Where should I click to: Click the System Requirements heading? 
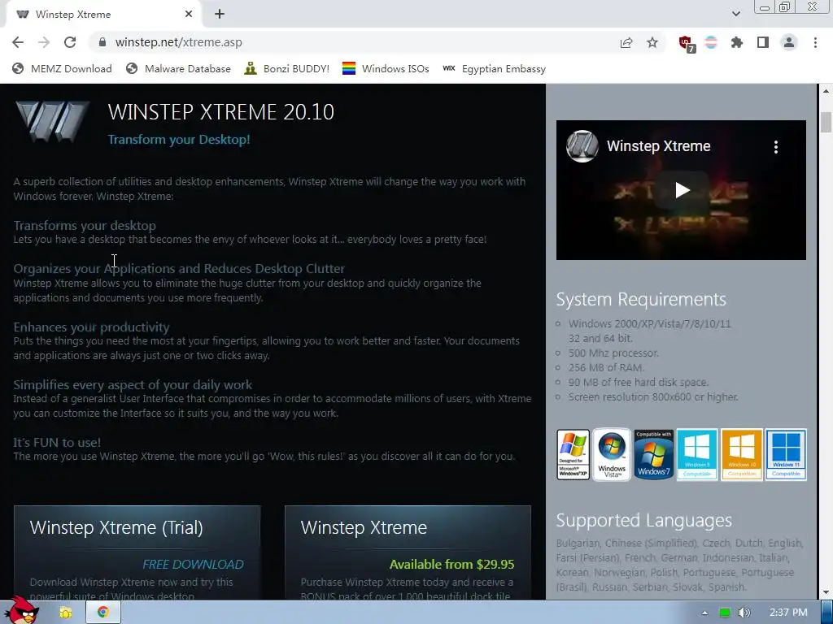click(641, 299)
